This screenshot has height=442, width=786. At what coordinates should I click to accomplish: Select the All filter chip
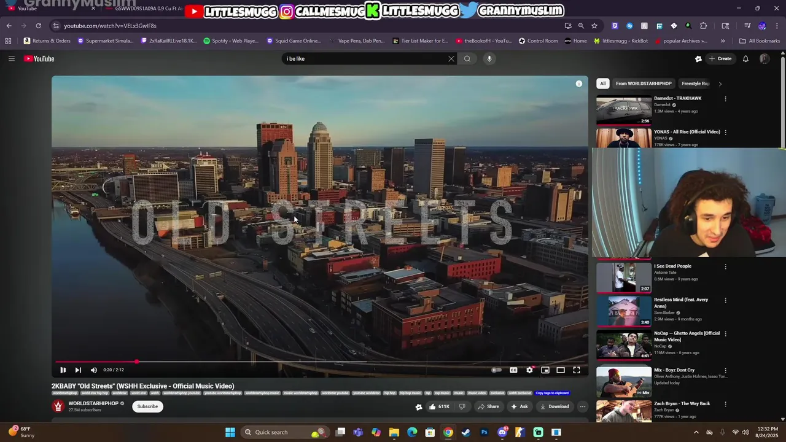(603, 83)
